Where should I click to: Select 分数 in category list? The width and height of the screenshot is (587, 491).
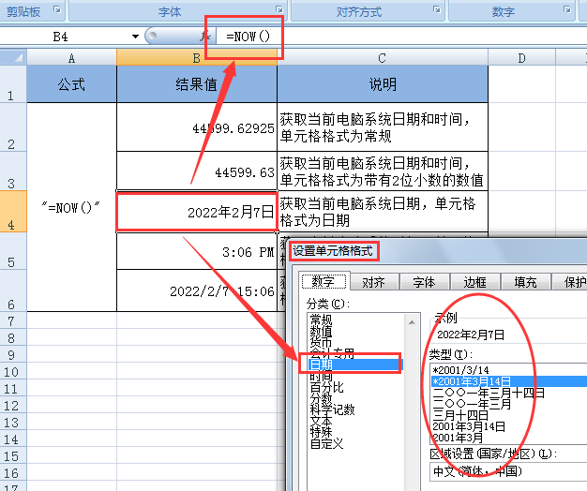(x=321, y=398)
